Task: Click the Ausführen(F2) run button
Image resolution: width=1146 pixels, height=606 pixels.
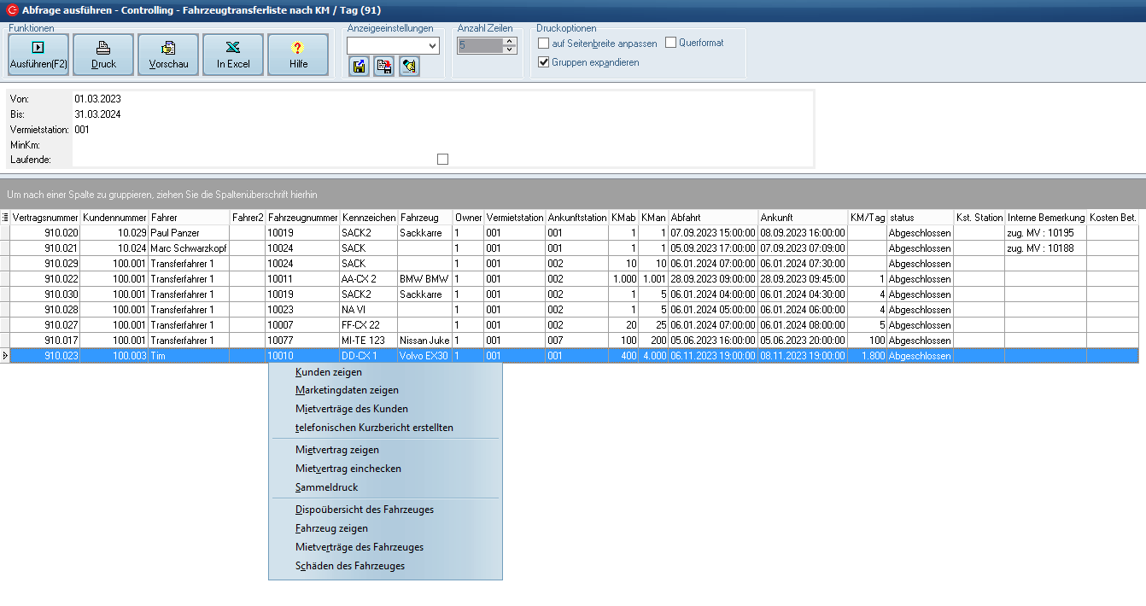Action: [38, 55]
